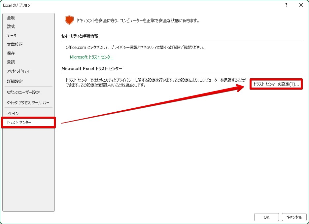309x224 pixels.
Task: Select the 保存 category
Action: pos(29,53)
